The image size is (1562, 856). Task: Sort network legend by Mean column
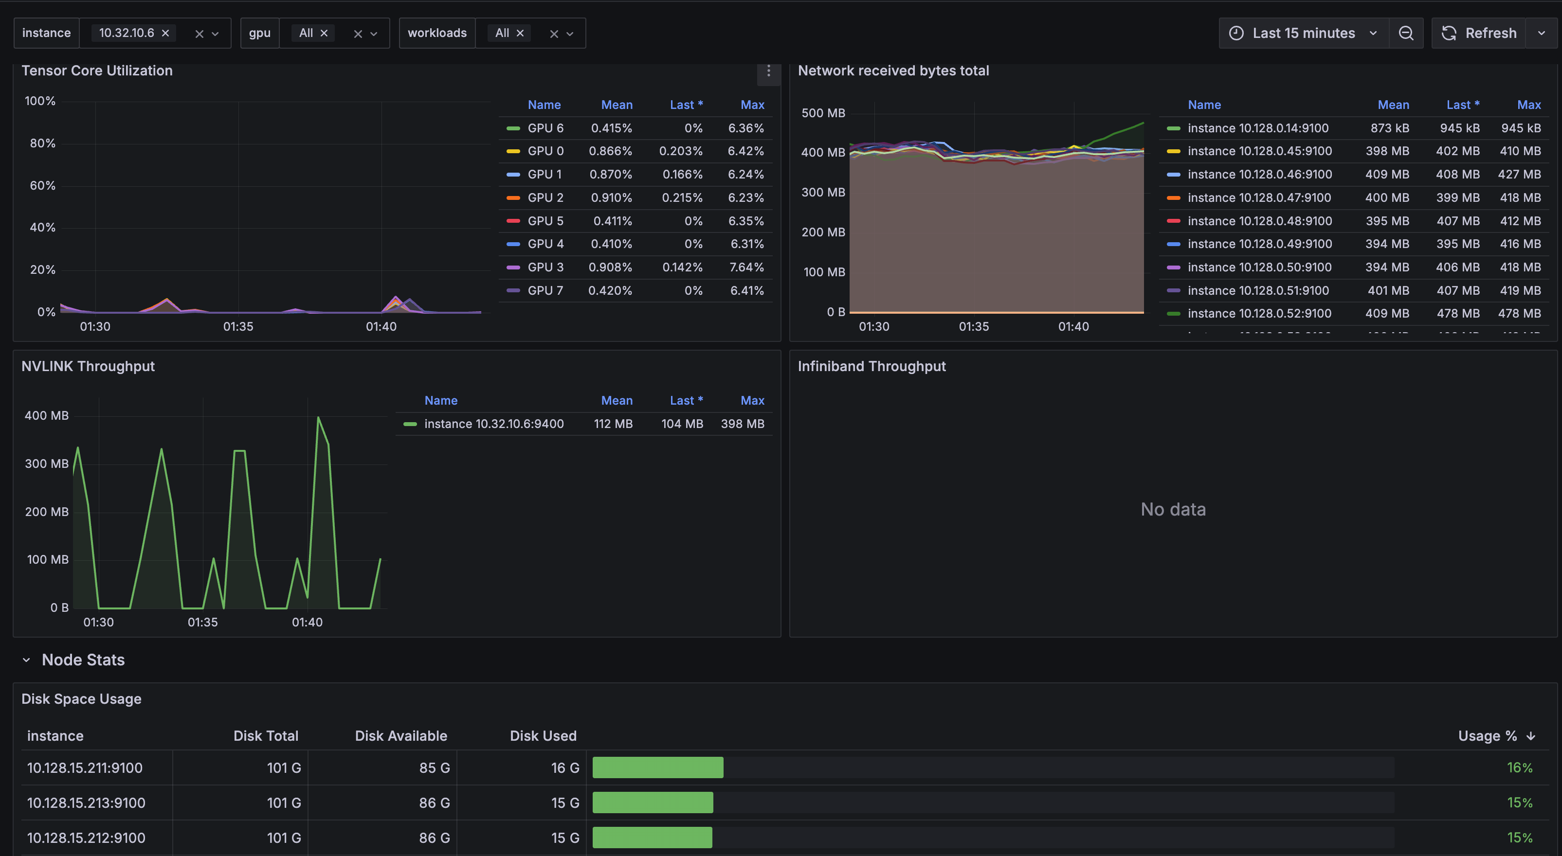coord(1393,105)
